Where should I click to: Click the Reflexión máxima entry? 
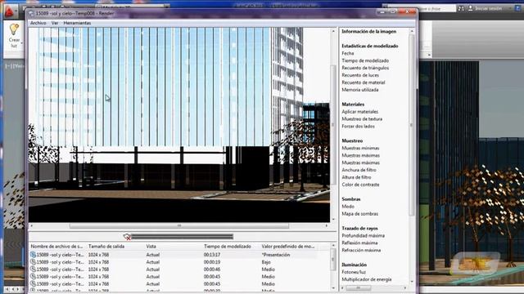pyautogui.click(x=359, y=243)
